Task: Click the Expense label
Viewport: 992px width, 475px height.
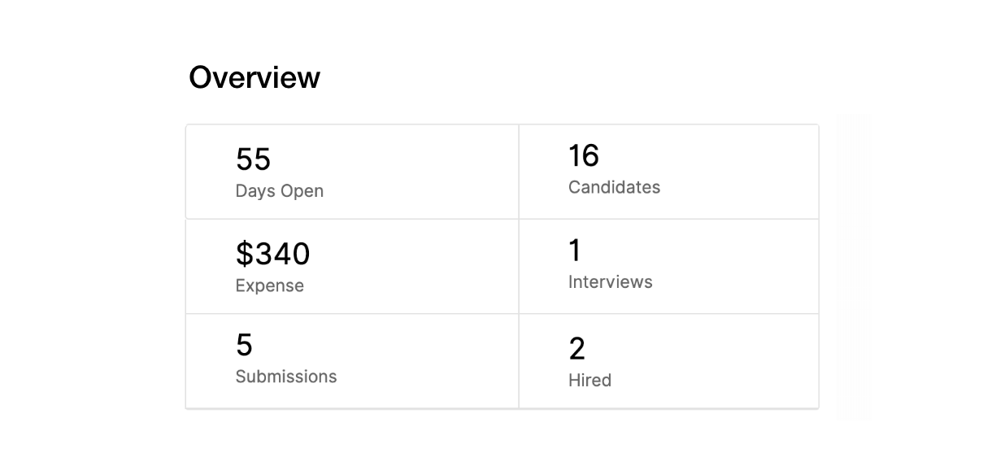Action: (270, 285)
